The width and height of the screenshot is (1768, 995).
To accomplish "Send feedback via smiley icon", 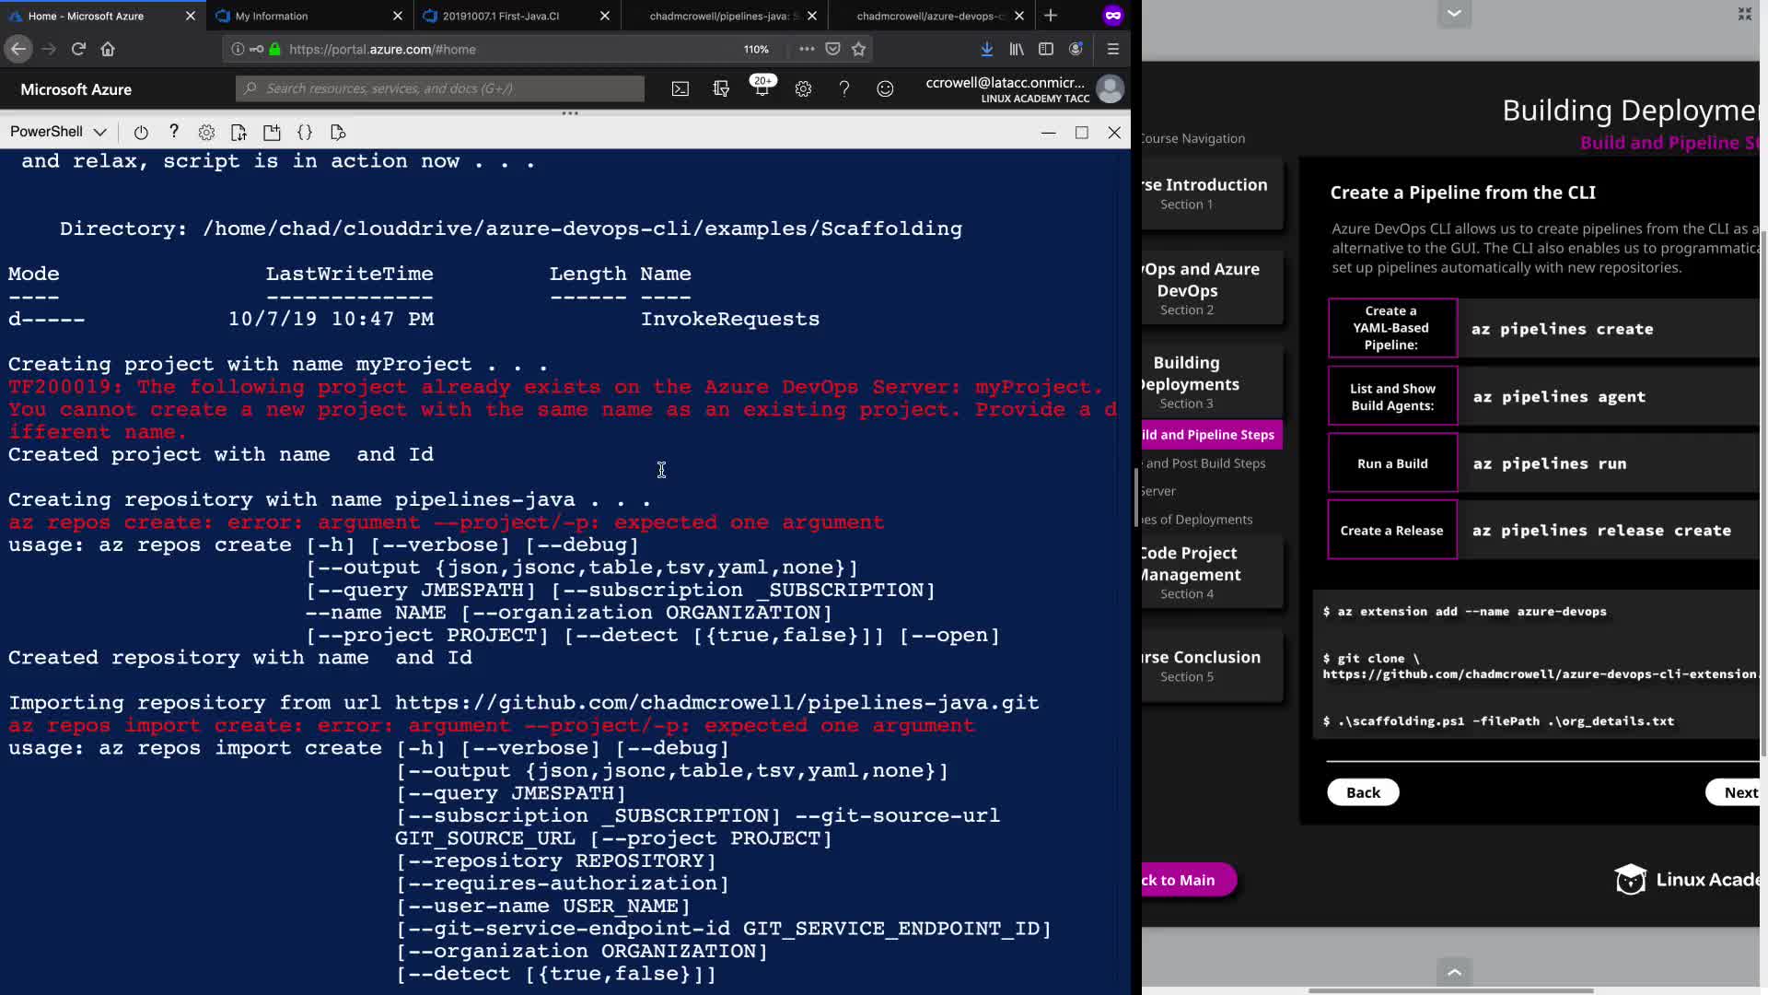I will (x=885, y=89).
